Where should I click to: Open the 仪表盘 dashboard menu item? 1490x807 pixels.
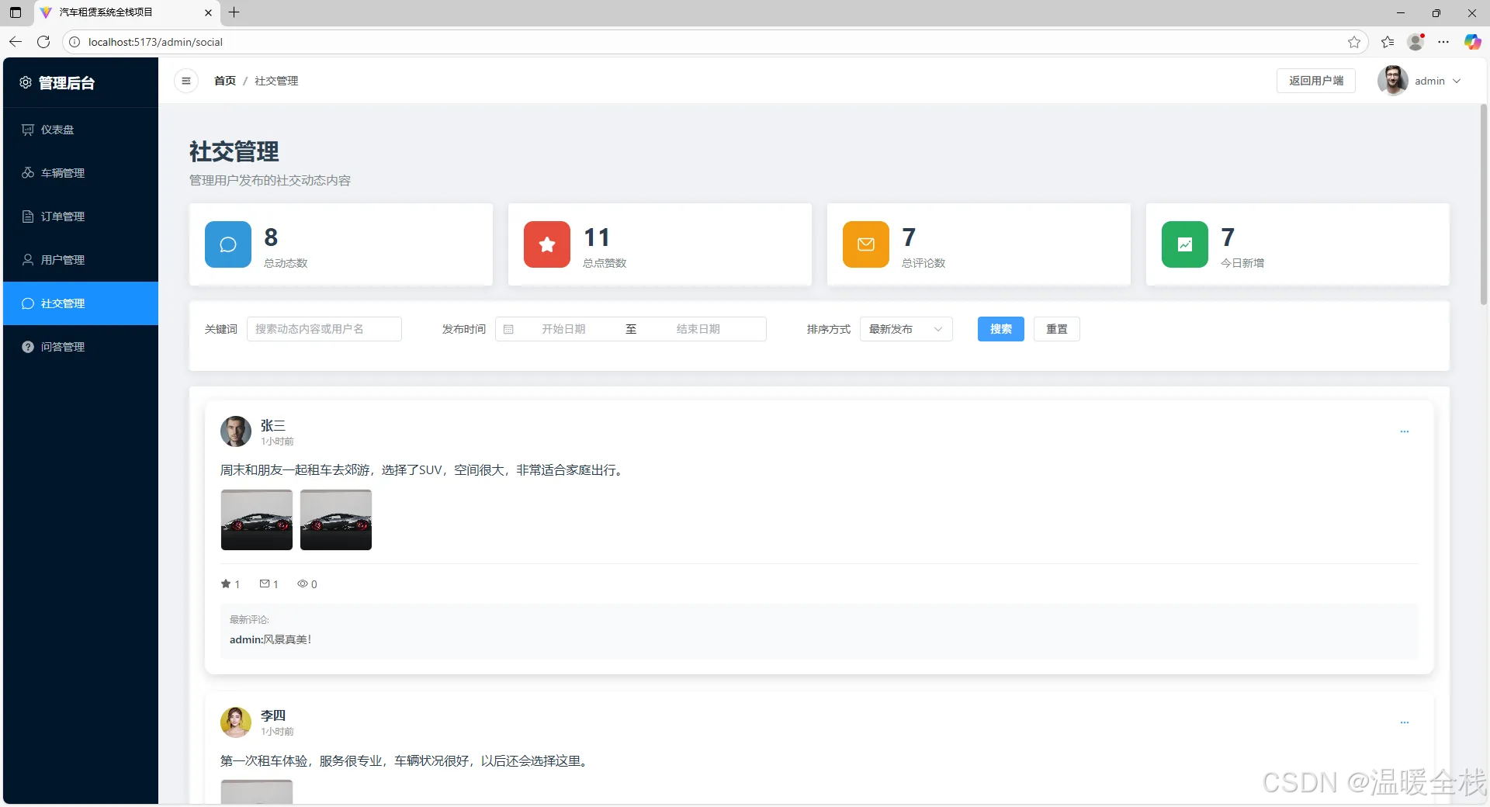click(x=81, y=130)
